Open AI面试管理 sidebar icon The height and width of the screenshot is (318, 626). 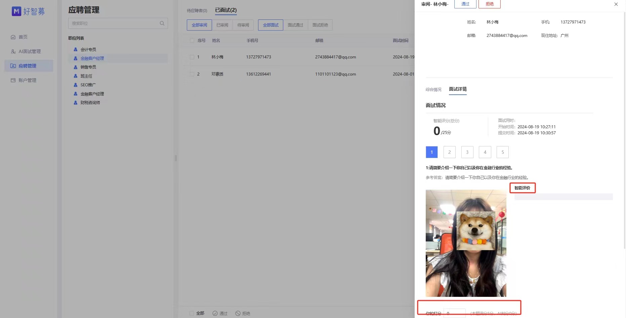(13, 51)
